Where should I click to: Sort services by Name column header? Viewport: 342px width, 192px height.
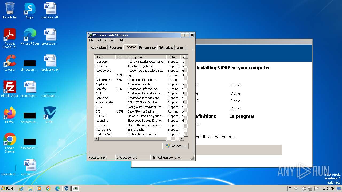coord(105,57)
